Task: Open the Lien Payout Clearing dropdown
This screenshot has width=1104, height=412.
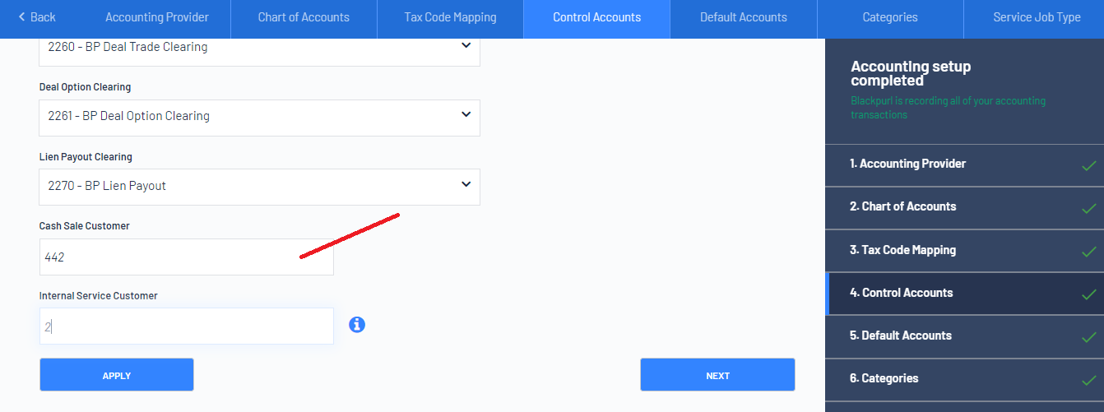Action: 259,187
